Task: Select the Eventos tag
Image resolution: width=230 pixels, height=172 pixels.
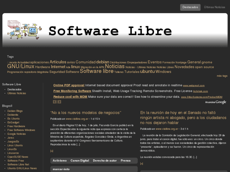Action: (x=155, y=62)
